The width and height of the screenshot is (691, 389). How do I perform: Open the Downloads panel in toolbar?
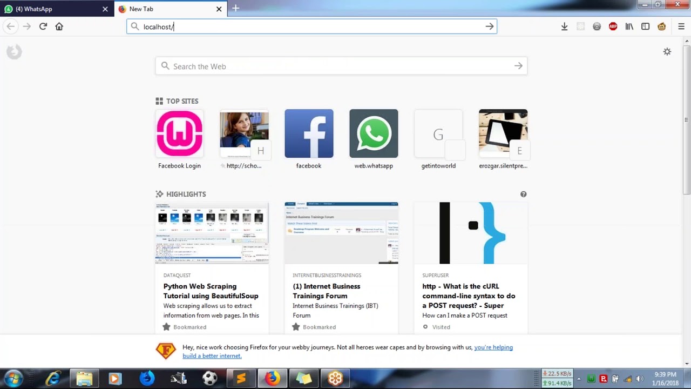[x=564, y=26]
